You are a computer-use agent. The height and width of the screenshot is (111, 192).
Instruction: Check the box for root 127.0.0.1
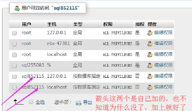coord(14,33)
